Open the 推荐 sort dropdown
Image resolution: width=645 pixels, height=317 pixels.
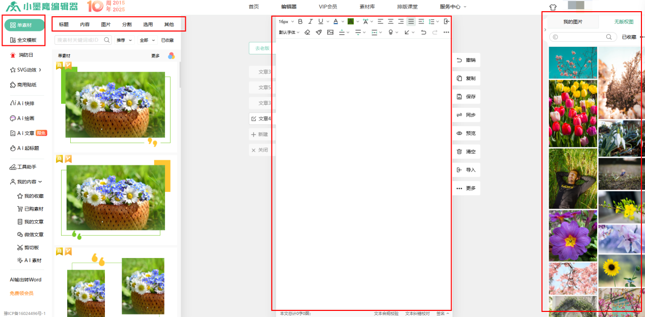pyautogui.click(x=124, y=40)
